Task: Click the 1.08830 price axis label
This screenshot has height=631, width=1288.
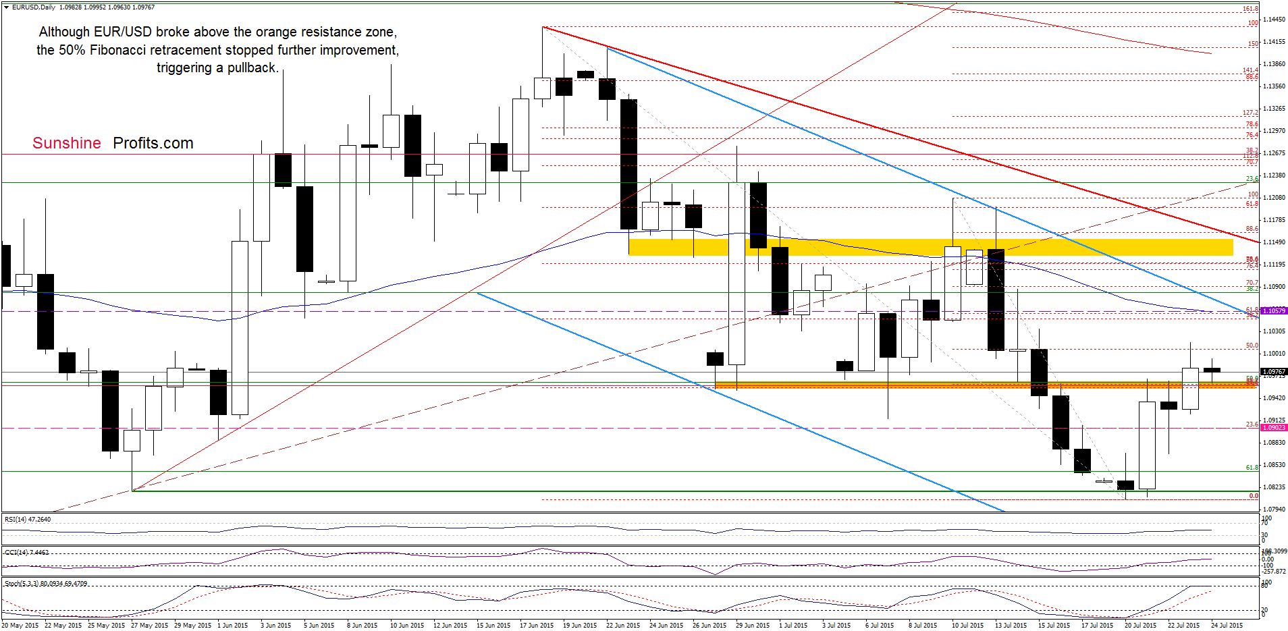Action: [x=1274, y=443]
